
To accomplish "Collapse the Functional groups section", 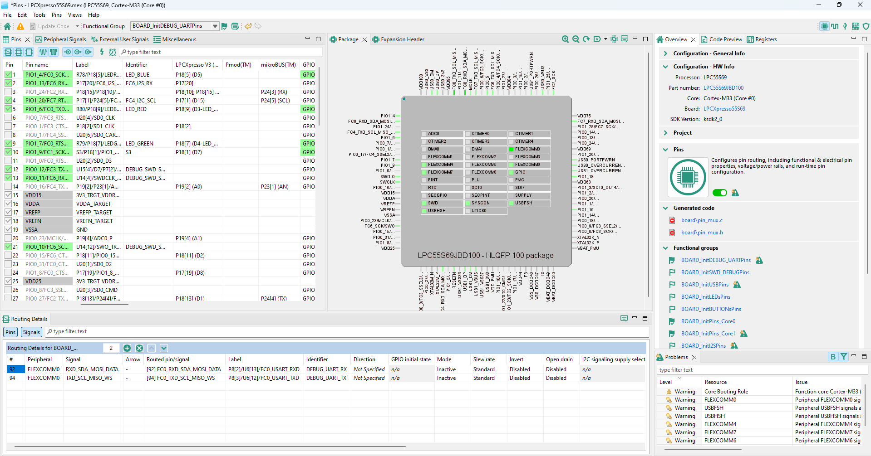I will click(x=665, y=248).
